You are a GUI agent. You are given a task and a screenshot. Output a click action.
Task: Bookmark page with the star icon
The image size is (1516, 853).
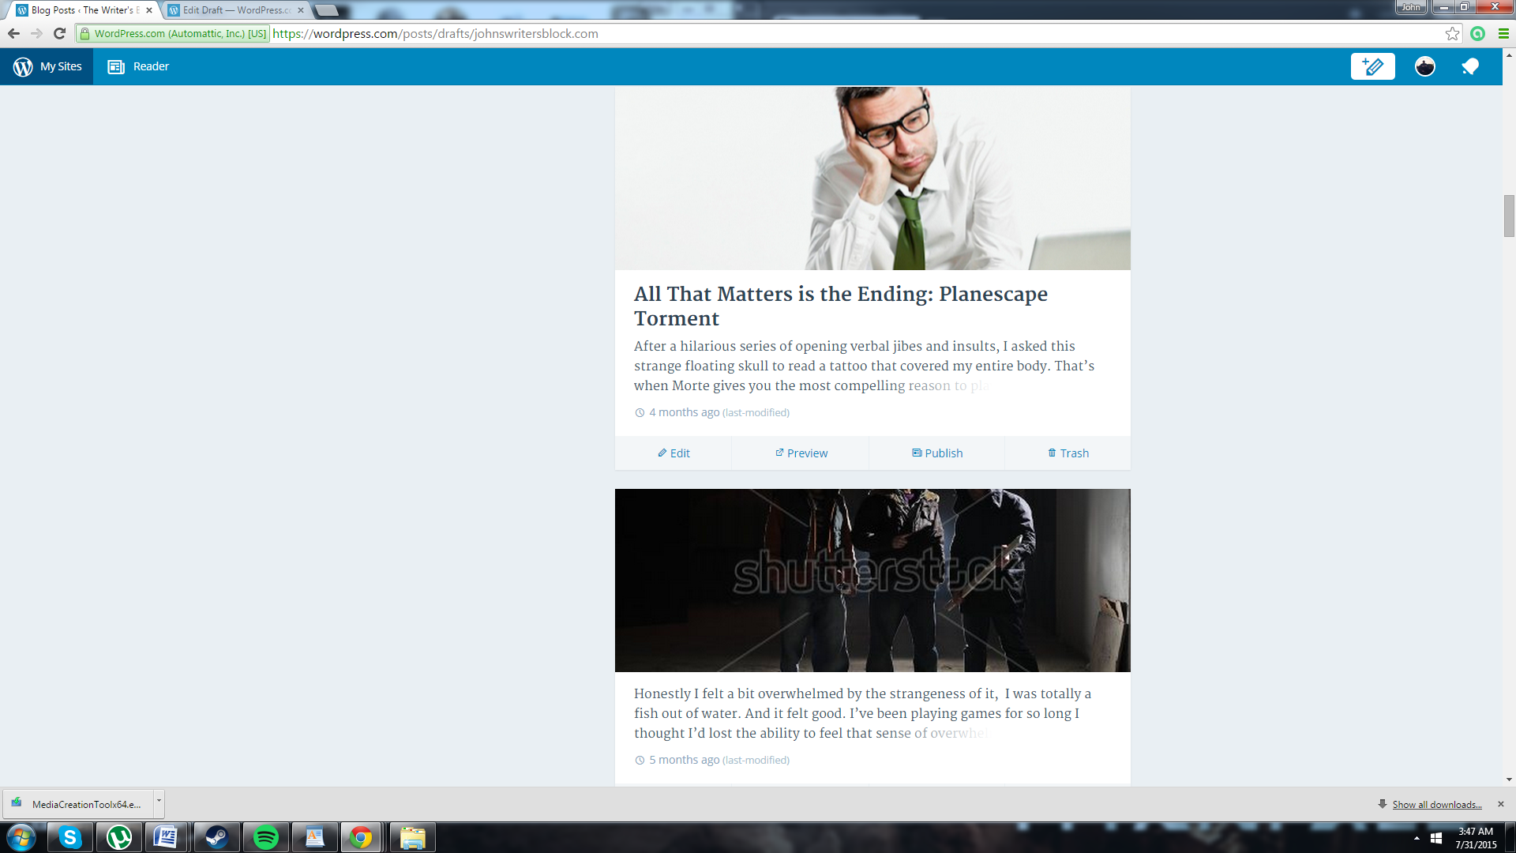pos(1452,33)
